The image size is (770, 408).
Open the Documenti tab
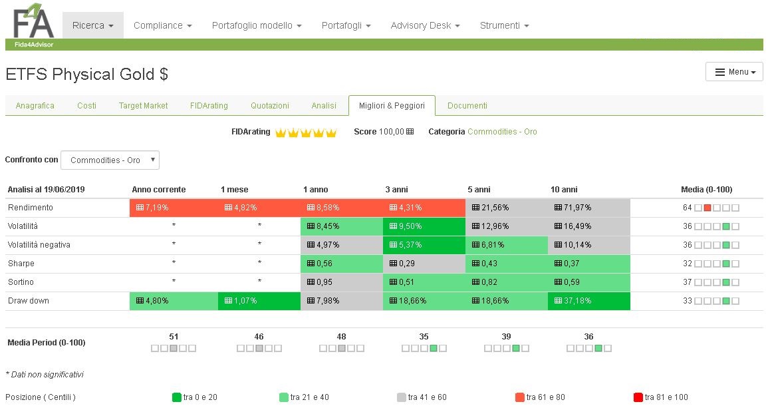[467, 106]
